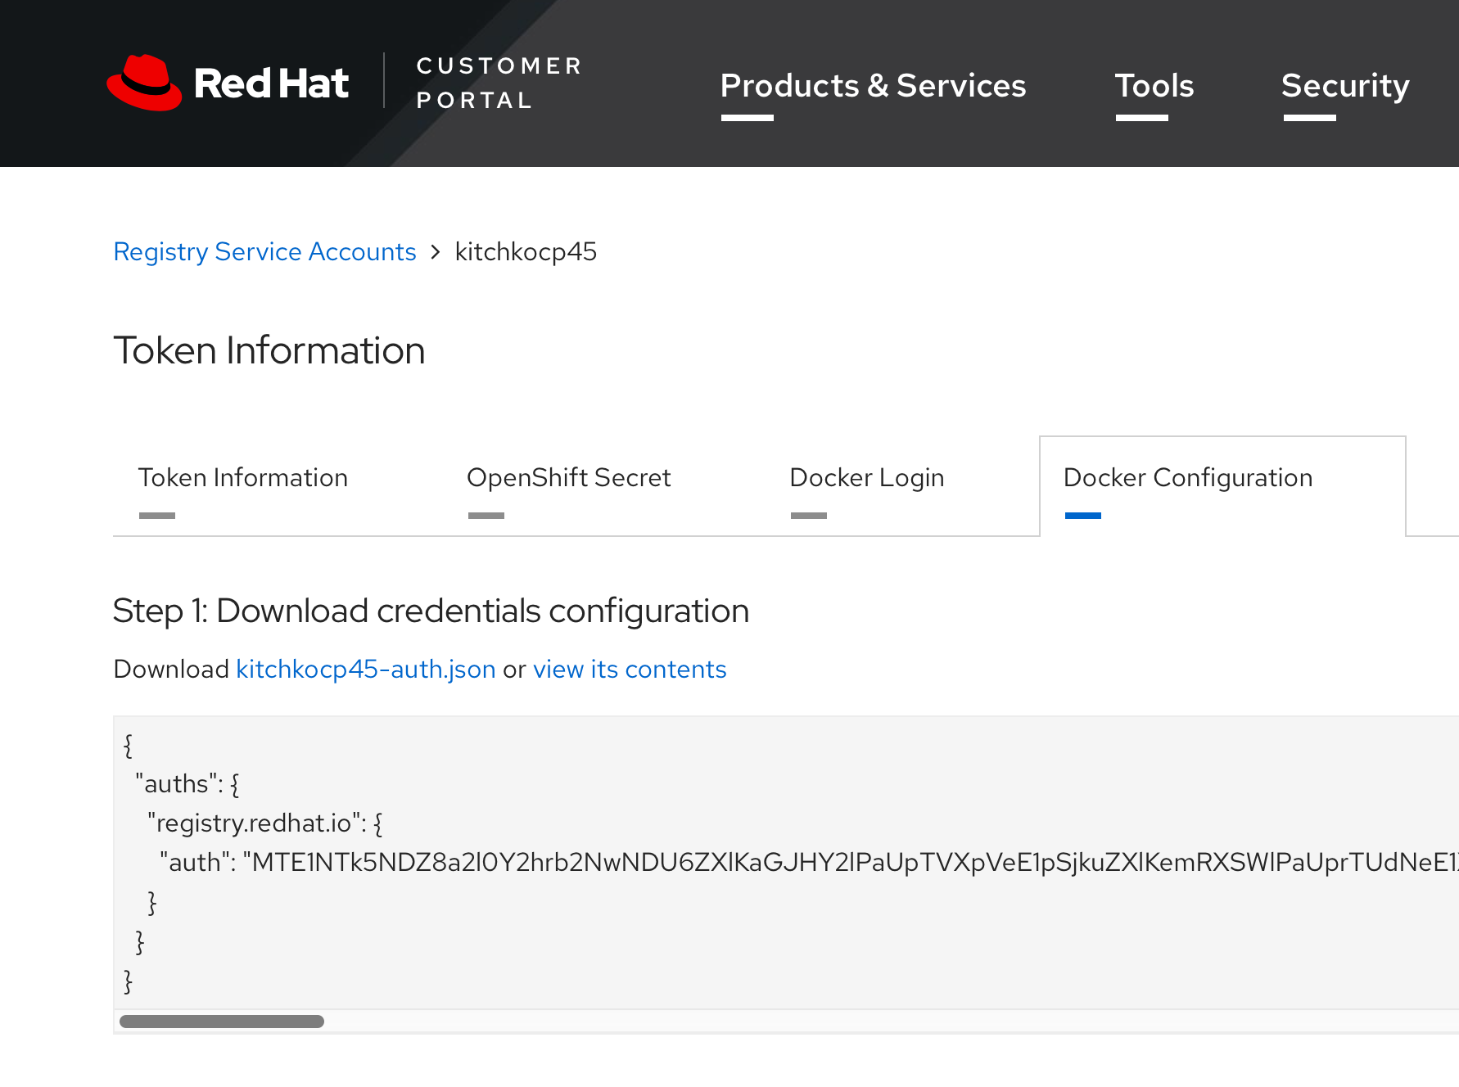Open the Security menu
The width and height of the screenshot is (1459, 1087).
pos(1345,86)
